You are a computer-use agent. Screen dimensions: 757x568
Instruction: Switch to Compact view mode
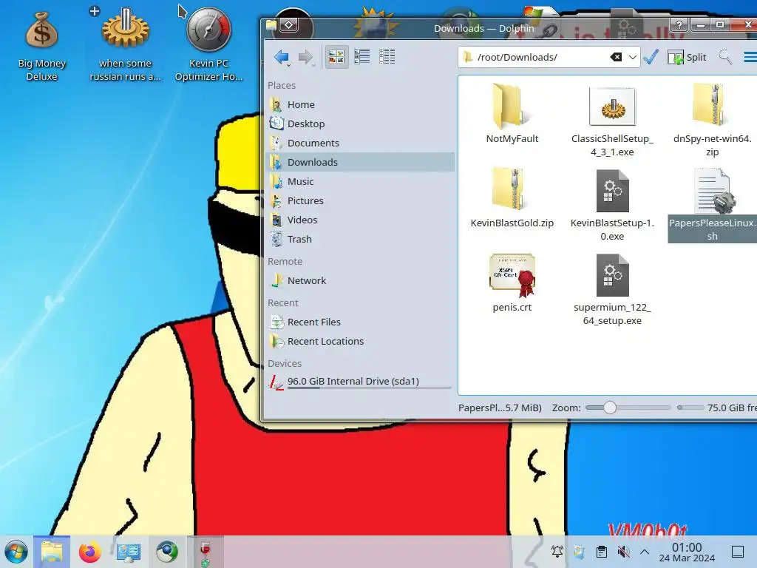361,57
